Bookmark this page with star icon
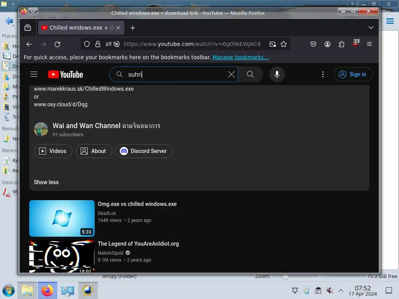This screenshot has width=399, height=299. (x=284, y=44)
